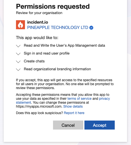The width and height of the screenshot is (131, 145).
Task: Click Report it here link
Action: (74, 113)
